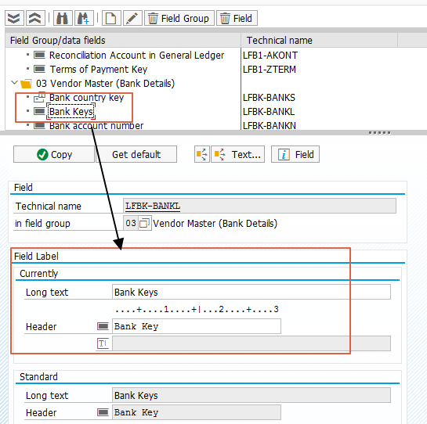The width and height of the screenshot is (427, 424).
Task: Click LFBK-BANKS technical name cell
Action: (x=269, y=97)
